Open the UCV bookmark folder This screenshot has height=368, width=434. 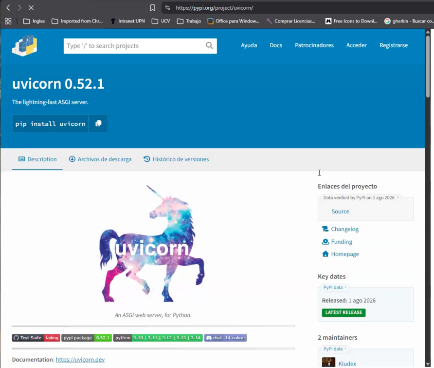coord(161,21)
